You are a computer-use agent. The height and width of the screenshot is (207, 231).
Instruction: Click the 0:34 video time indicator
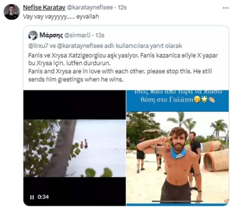(43, 197)
